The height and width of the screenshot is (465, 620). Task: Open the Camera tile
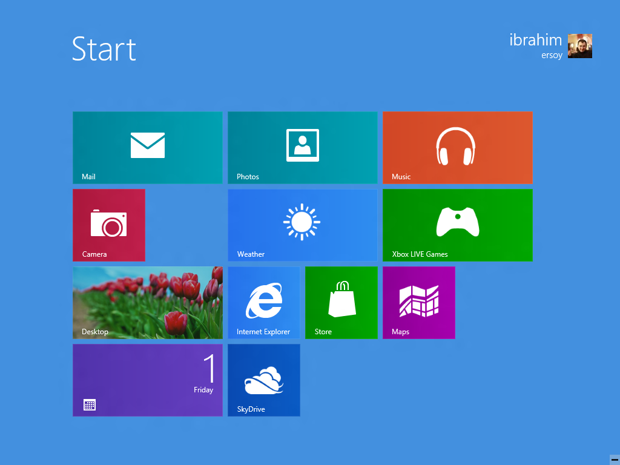point(109,225)
